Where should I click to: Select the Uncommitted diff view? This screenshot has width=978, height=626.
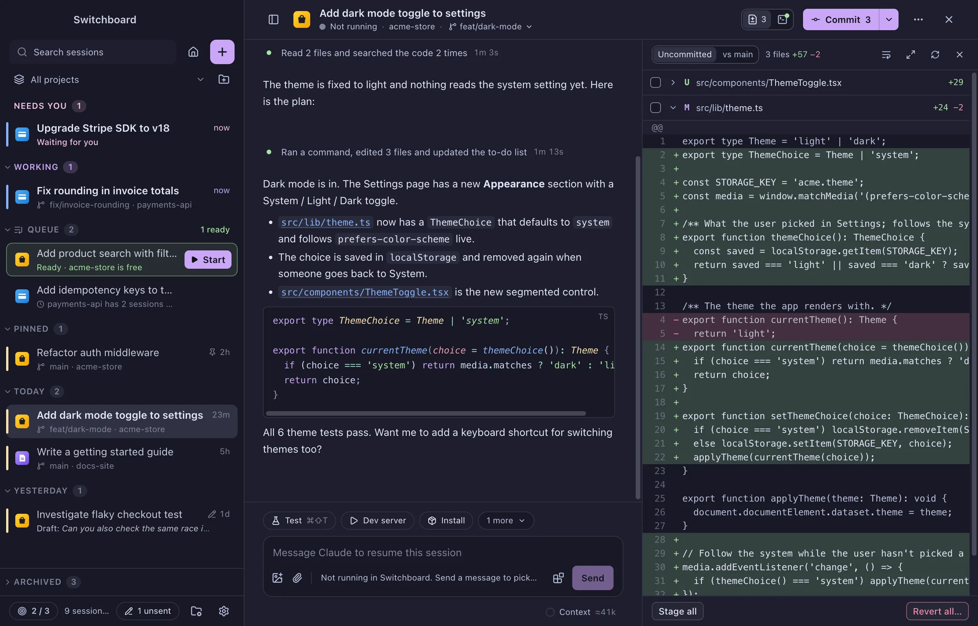tap(684, 55)
